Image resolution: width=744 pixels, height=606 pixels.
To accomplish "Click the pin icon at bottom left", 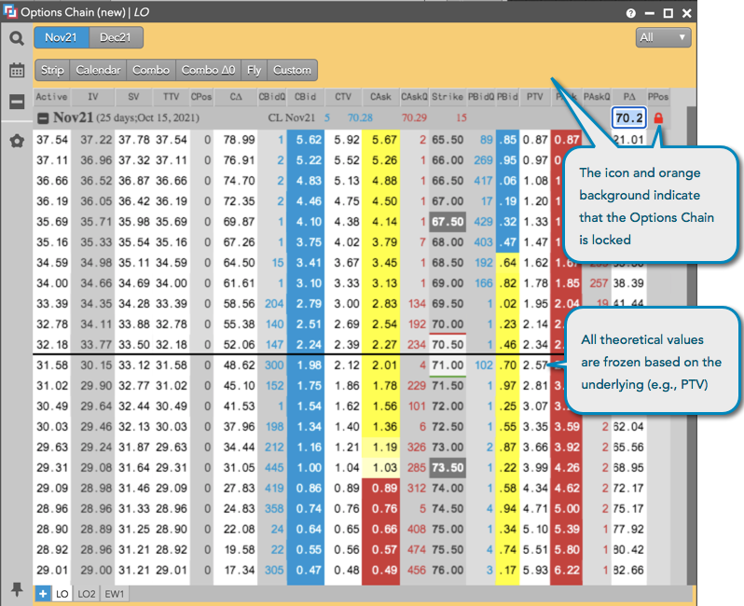I will pyautogui.click(x=17, y=589).
